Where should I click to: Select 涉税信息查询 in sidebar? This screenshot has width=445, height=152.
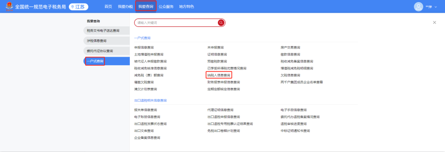click(107, 41)
